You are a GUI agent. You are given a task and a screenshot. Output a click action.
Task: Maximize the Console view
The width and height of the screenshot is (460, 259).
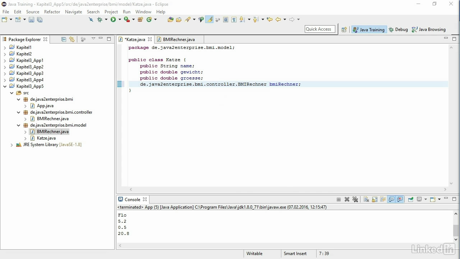coord(454,199)
